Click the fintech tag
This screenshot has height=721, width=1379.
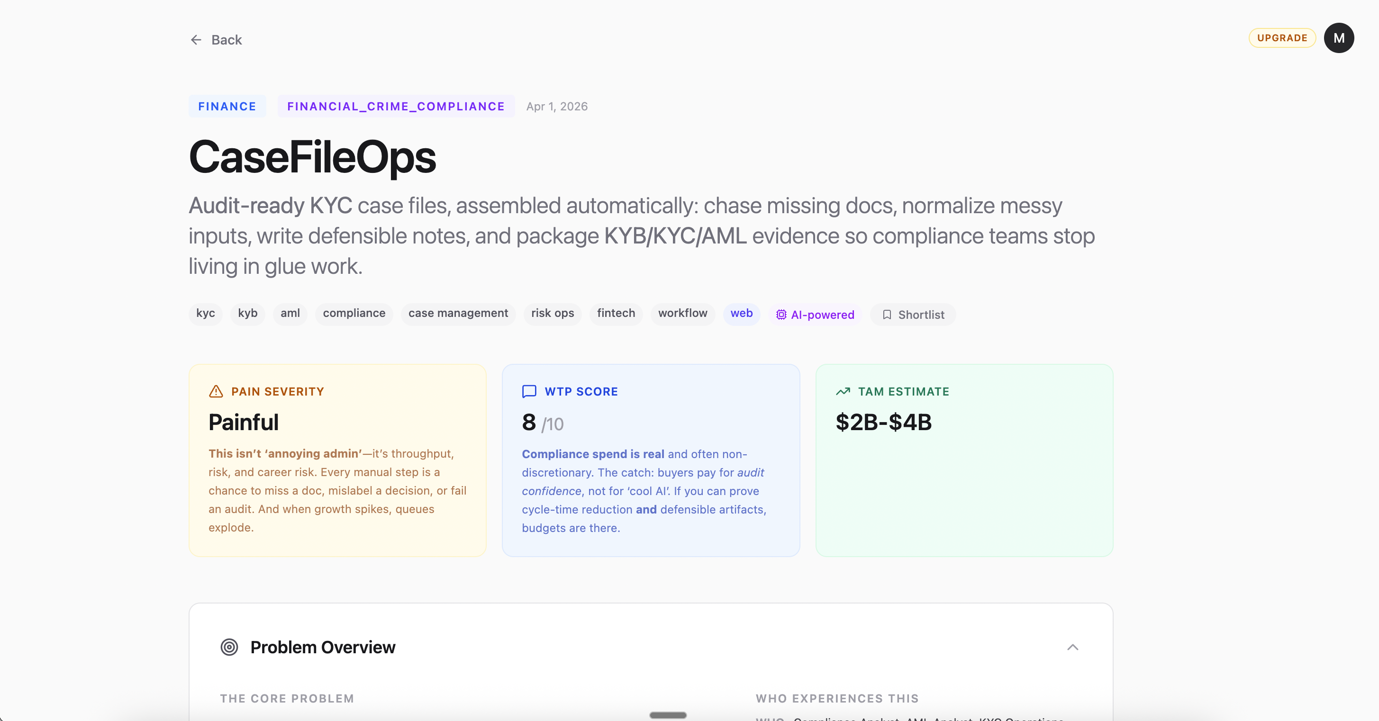616,313
